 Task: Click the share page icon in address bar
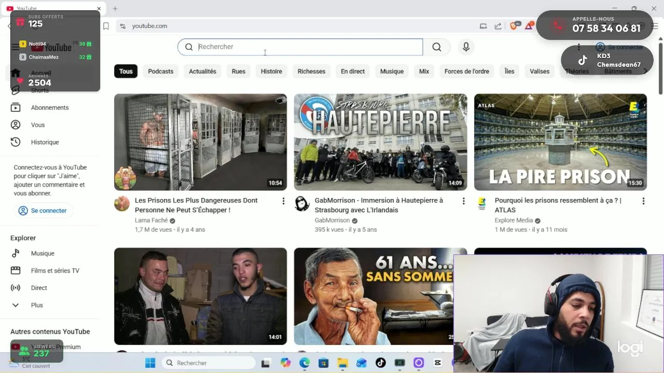coord(498,26)
